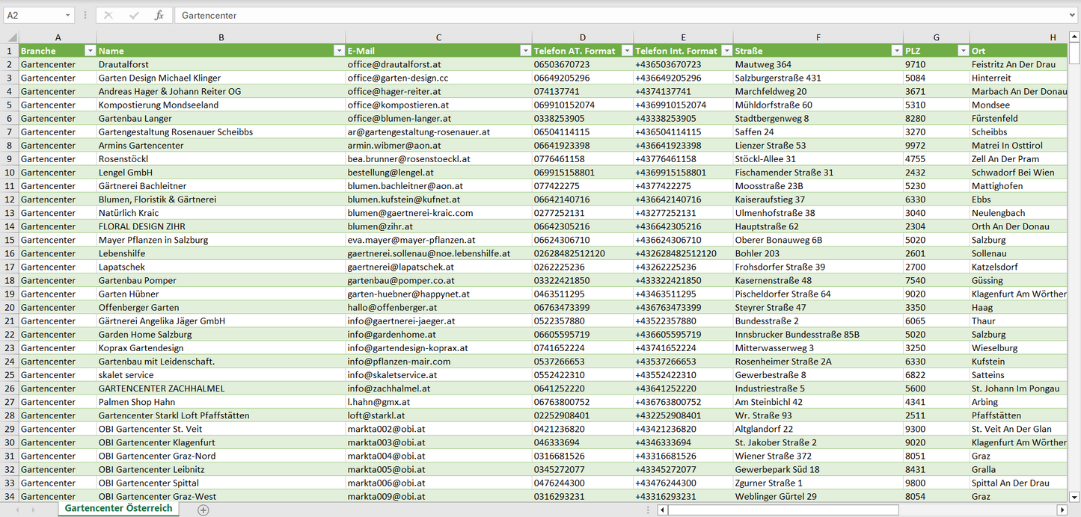The height and width of the screenshot is (517, 1081).
Task: Select the Gartencenter Österreich sheet tab
Action: point(118,509)
